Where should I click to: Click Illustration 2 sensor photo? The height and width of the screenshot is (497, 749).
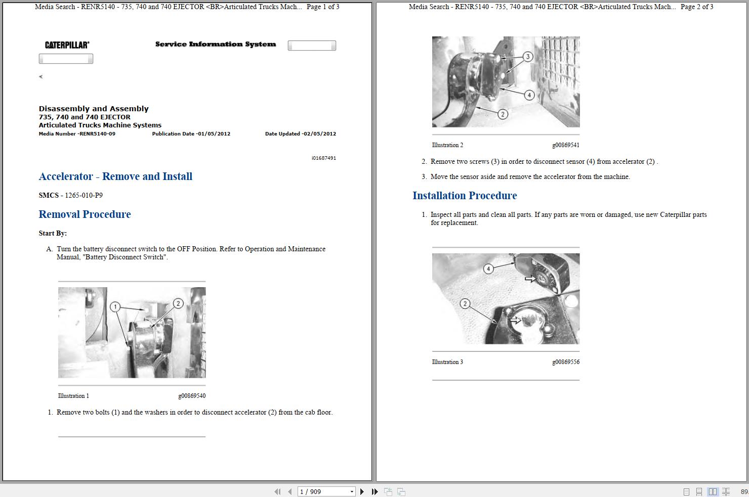506,82
